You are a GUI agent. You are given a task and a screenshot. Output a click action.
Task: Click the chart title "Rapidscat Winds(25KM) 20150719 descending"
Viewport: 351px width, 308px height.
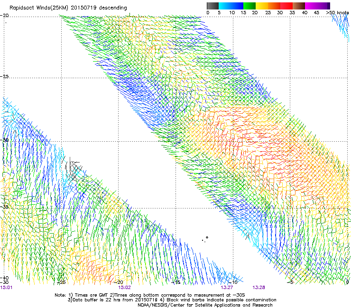click(68, 8)
